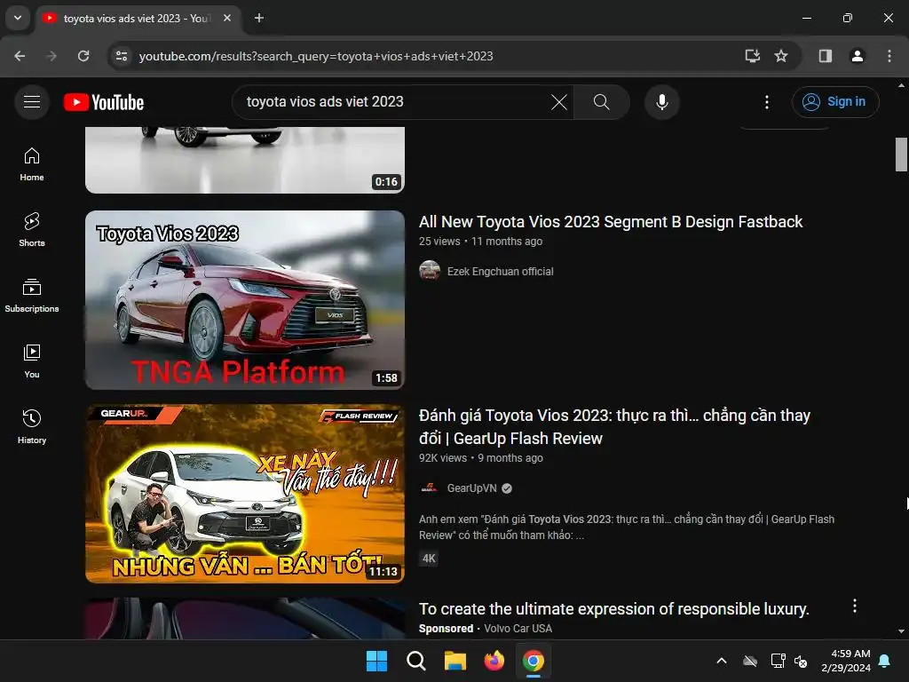Select the toyota vios ads viet 2023 tab

click(x=138, y=18)
